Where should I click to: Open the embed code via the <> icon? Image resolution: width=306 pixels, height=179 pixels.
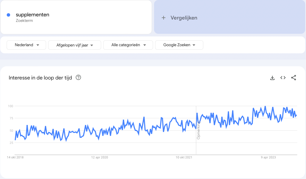(283, 78)
